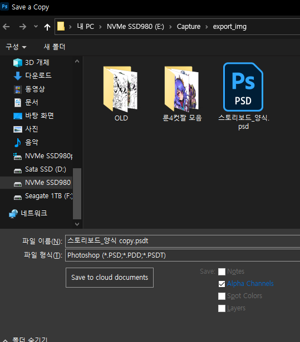This screenshot has width=300, height=342.
Task: Open 문서 documents in the sidebar
Action: point(32,102)
